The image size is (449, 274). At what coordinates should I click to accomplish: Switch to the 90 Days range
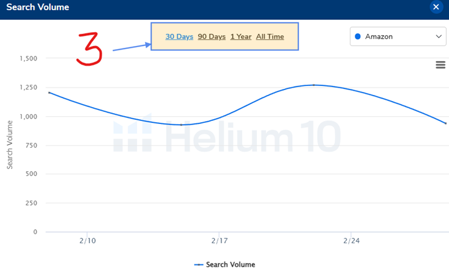pyautogui.click(x=212, y=36)
